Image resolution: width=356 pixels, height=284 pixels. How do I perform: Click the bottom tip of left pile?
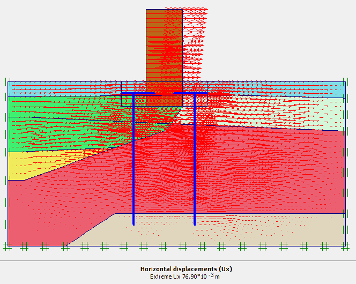pos(133,223)
